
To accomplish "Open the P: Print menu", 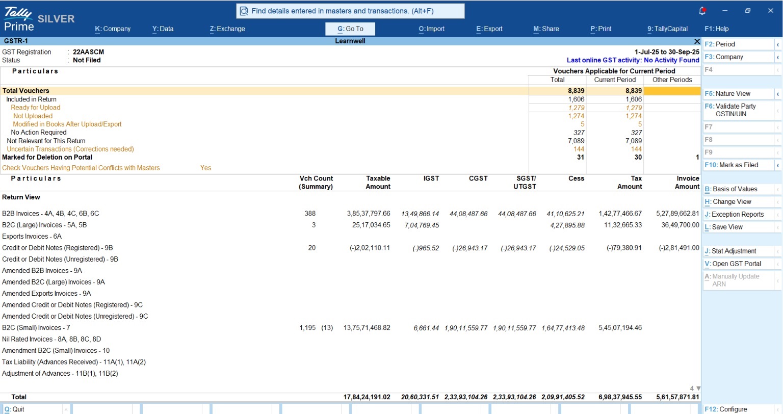I will point(601,29).
